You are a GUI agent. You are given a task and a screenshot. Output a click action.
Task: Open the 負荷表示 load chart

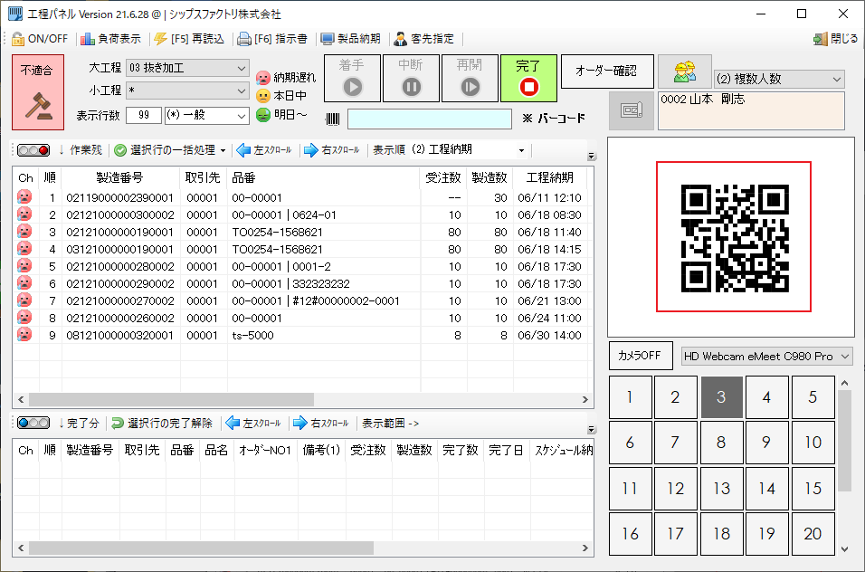tap(111, 39)
